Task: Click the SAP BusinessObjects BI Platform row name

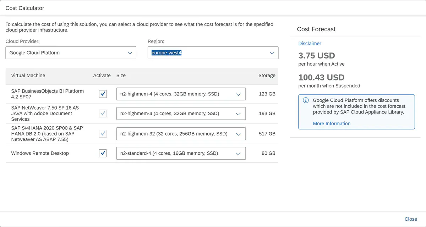Action: [x=47, y=94]
